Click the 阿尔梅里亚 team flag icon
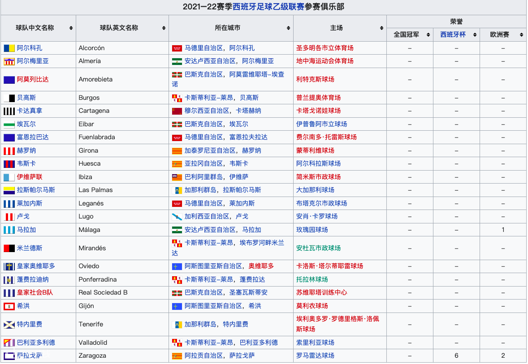528x364 pixels. coord(9,62)
